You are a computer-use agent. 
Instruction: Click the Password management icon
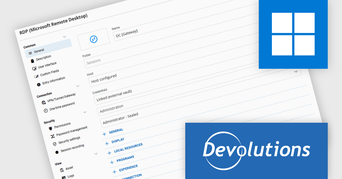[52, 136]
